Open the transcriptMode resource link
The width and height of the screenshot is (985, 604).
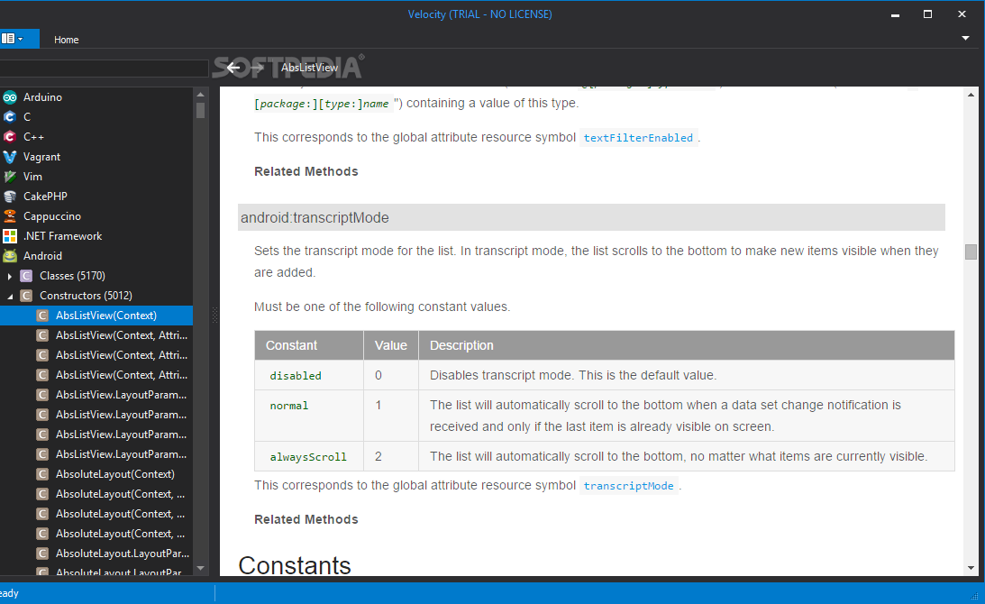click(628, 486)
